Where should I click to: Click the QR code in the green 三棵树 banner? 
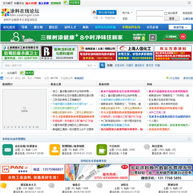coord(153,37)
